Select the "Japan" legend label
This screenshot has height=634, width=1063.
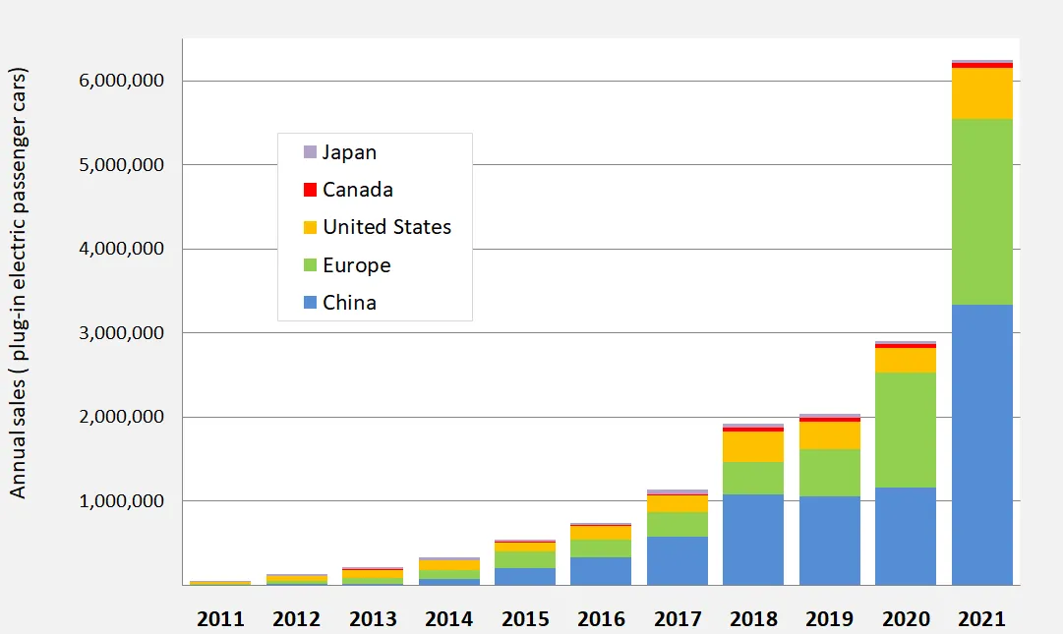349,152
